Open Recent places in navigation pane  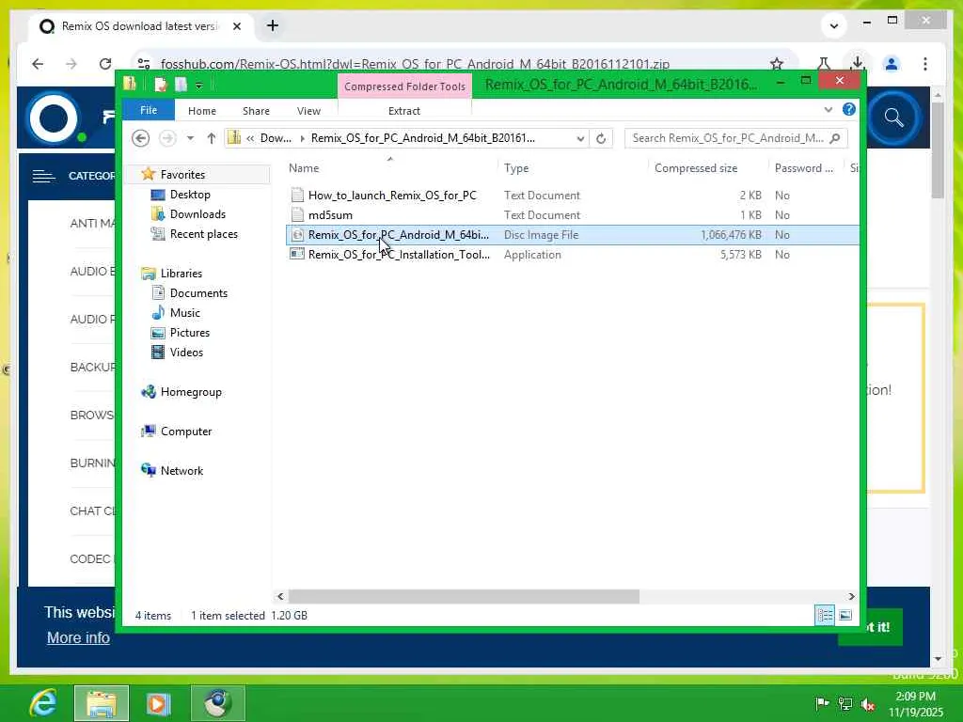203,234
